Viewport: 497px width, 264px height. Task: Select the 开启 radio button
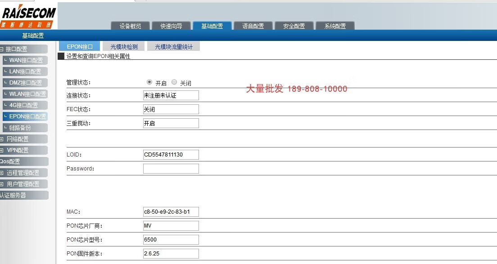click(x=149, y=82)
